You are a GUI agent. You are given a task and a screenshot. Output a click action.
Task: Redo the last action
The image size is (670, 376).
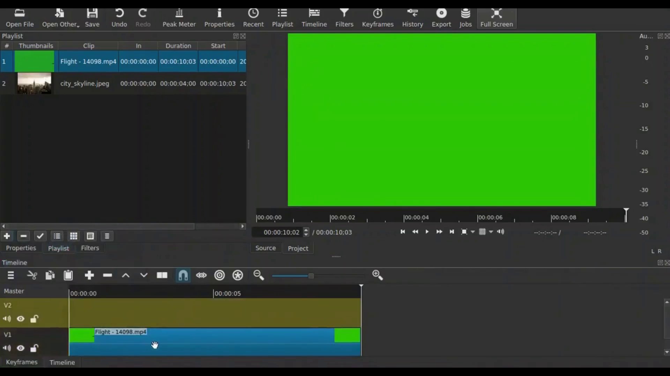[x=143, y=17]
